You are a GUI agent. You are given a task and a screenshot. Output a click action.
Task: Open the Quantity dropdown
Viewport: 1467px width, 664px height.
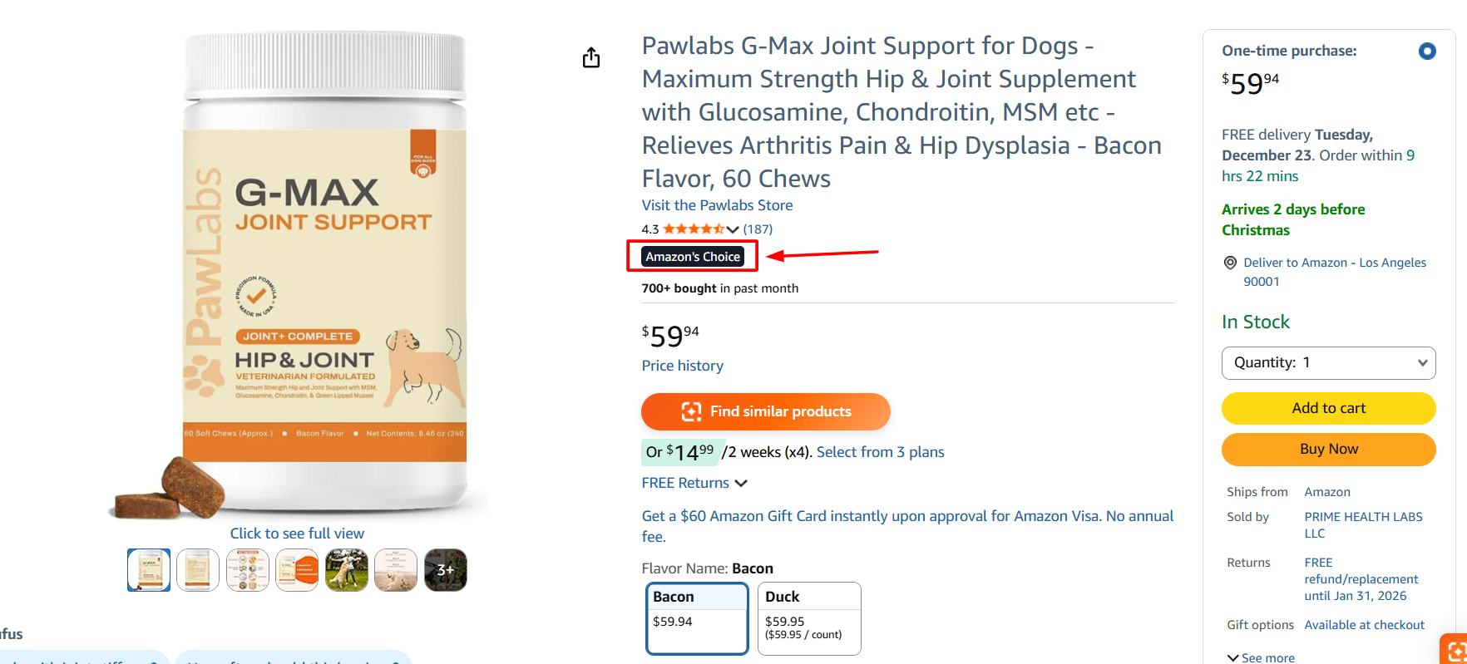tap(1328, 363)
